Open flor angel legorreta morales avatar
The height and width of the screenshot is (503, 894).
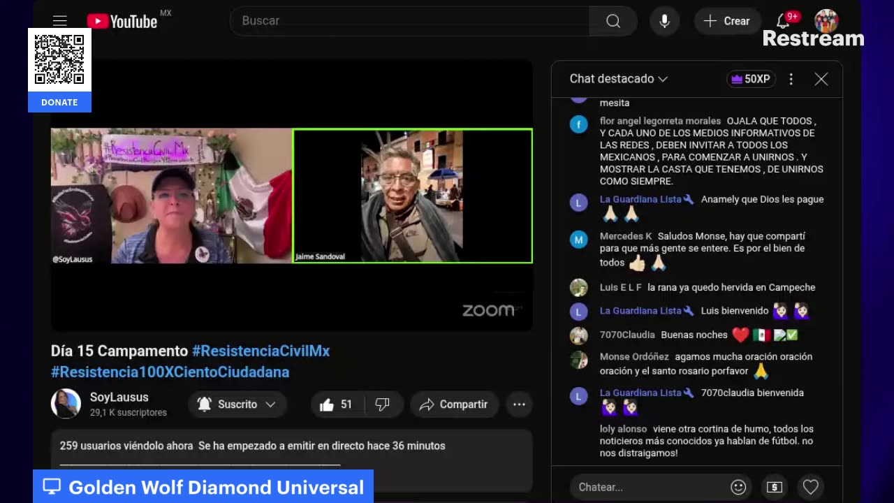(x=578, y=124)
